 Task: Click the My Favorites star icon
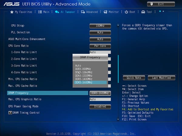12,12
